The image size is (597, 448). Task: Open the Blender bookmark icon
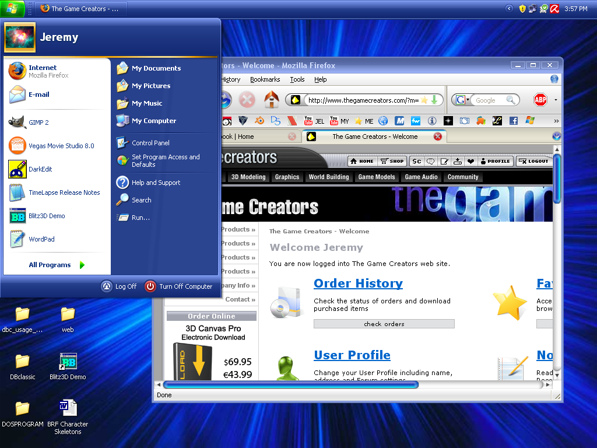259,121
